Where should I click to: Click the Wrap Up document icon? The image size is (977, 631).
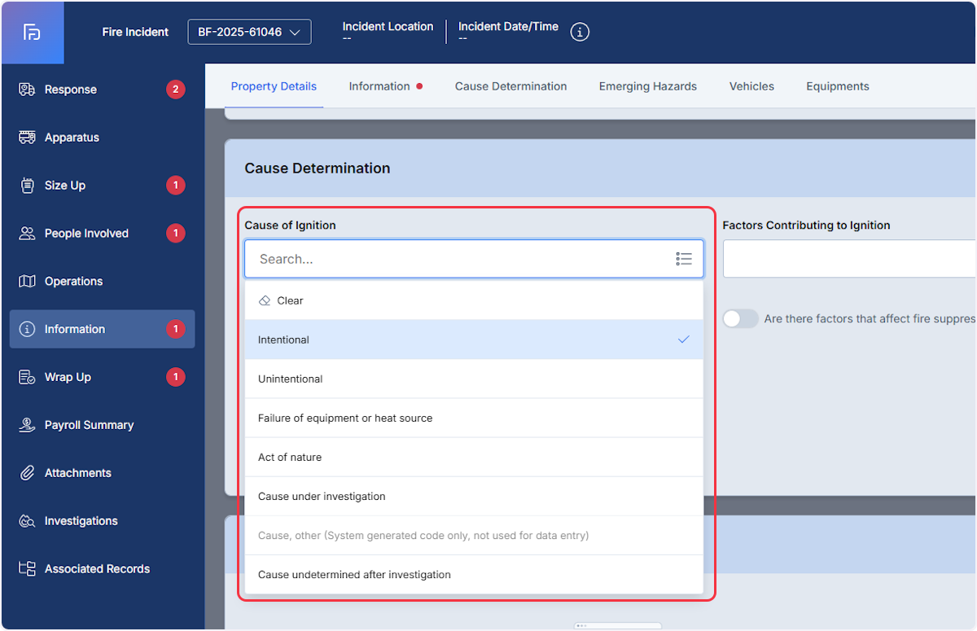click(27, 377)
